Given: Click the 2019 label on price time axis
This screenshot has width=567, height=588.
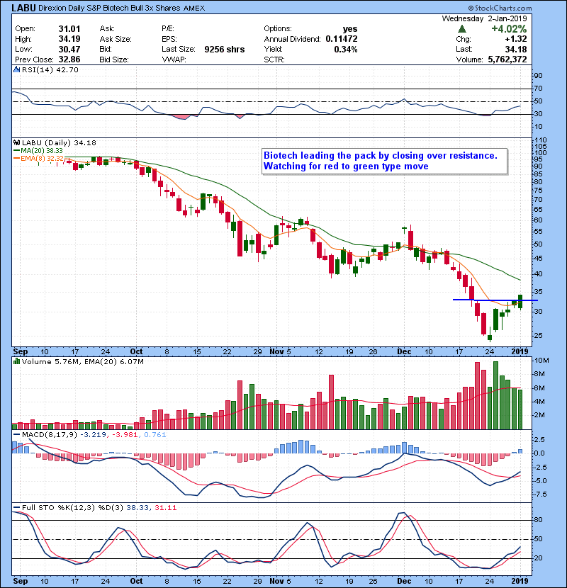Looking at the screenshot, I should pos(520,351).
